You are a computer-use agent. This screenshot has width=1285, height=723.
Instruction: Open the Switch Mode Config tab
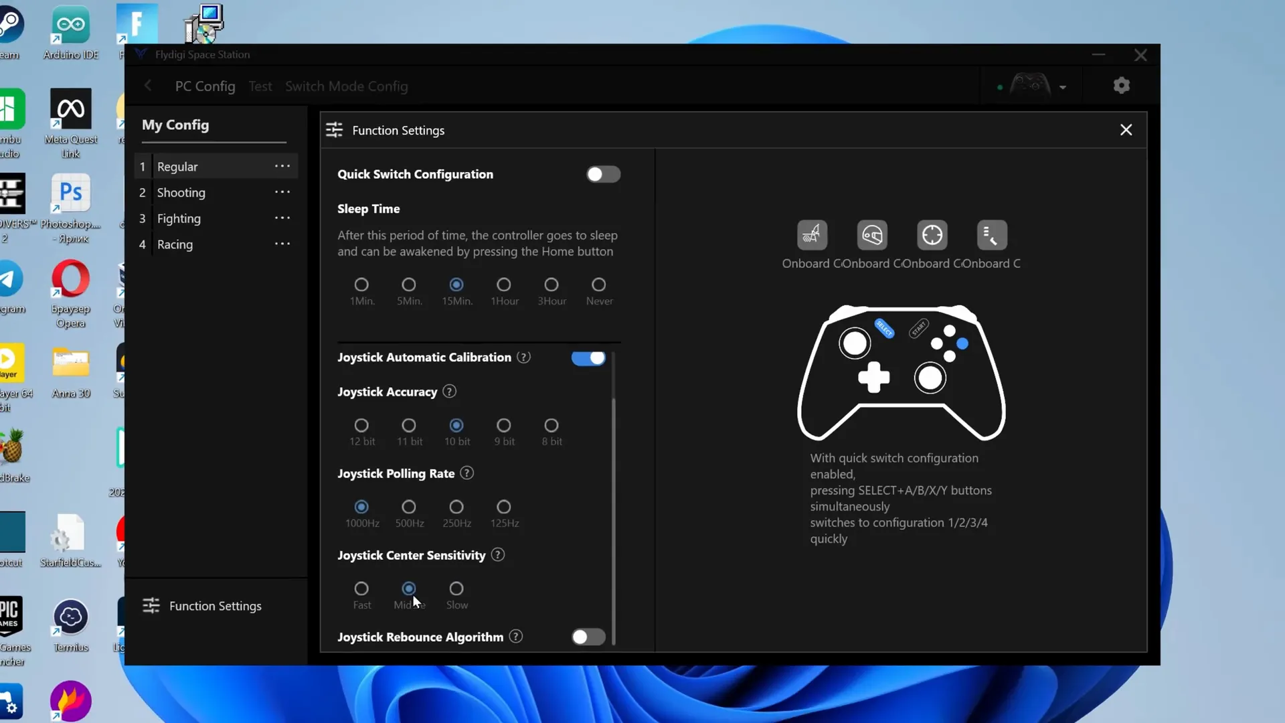347,86
